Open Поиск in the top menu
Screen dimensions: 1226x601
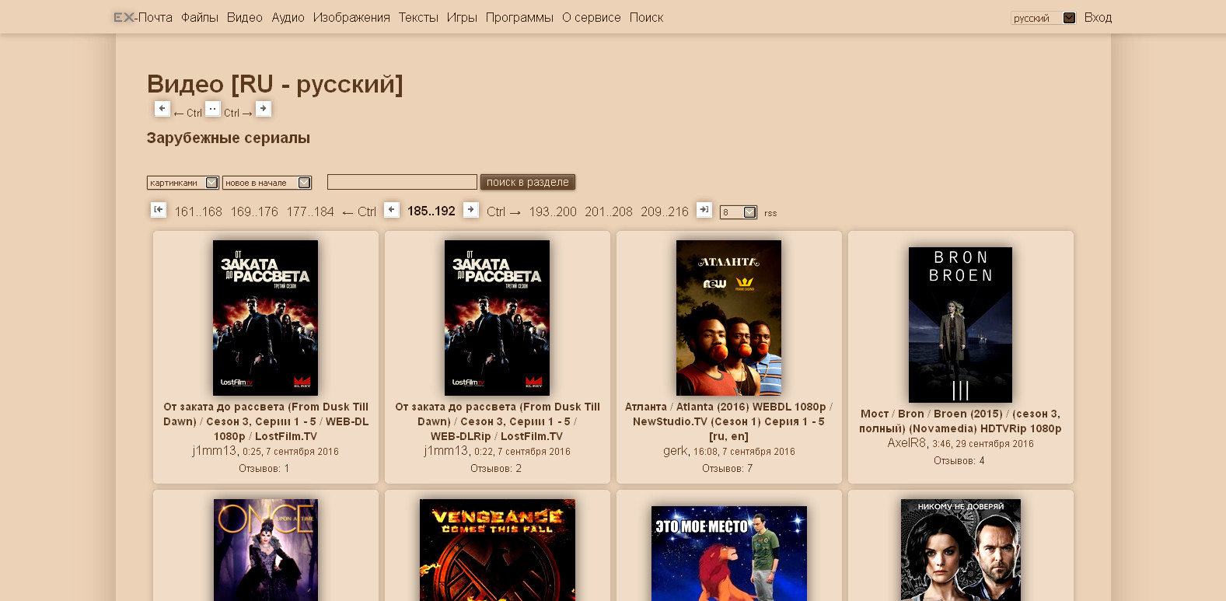point(646,17)
